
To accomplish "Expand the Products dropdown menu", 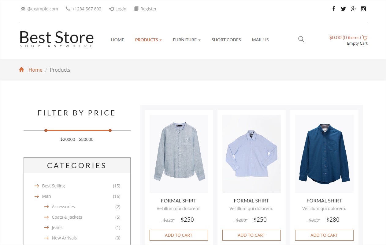I will (148, 40).
